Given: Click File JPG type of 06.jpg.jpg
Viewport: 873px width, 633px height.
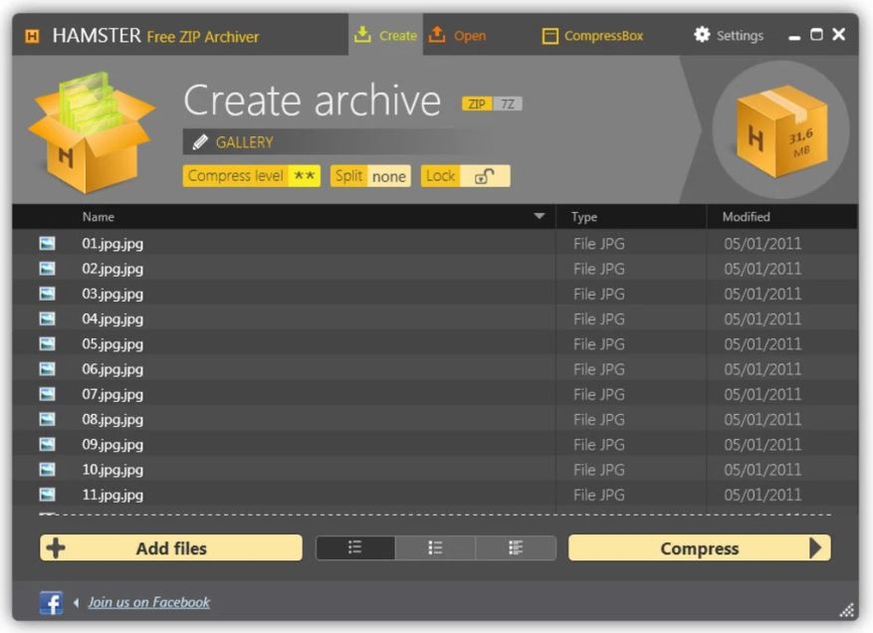Looking at the screenshot, I should [x=599, y=369].
